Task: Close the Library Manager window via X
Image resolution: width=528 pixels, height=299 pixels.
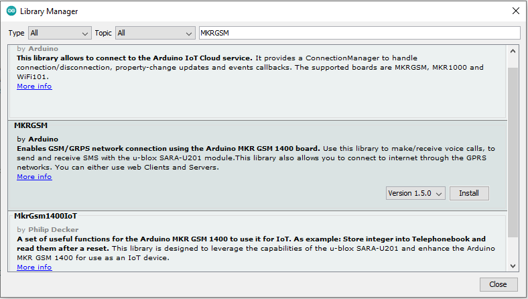Action: [x=515, y=11]
